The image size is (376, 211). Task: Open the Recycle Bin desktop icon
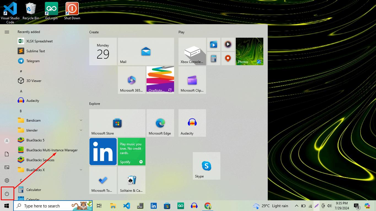point(31,11)
